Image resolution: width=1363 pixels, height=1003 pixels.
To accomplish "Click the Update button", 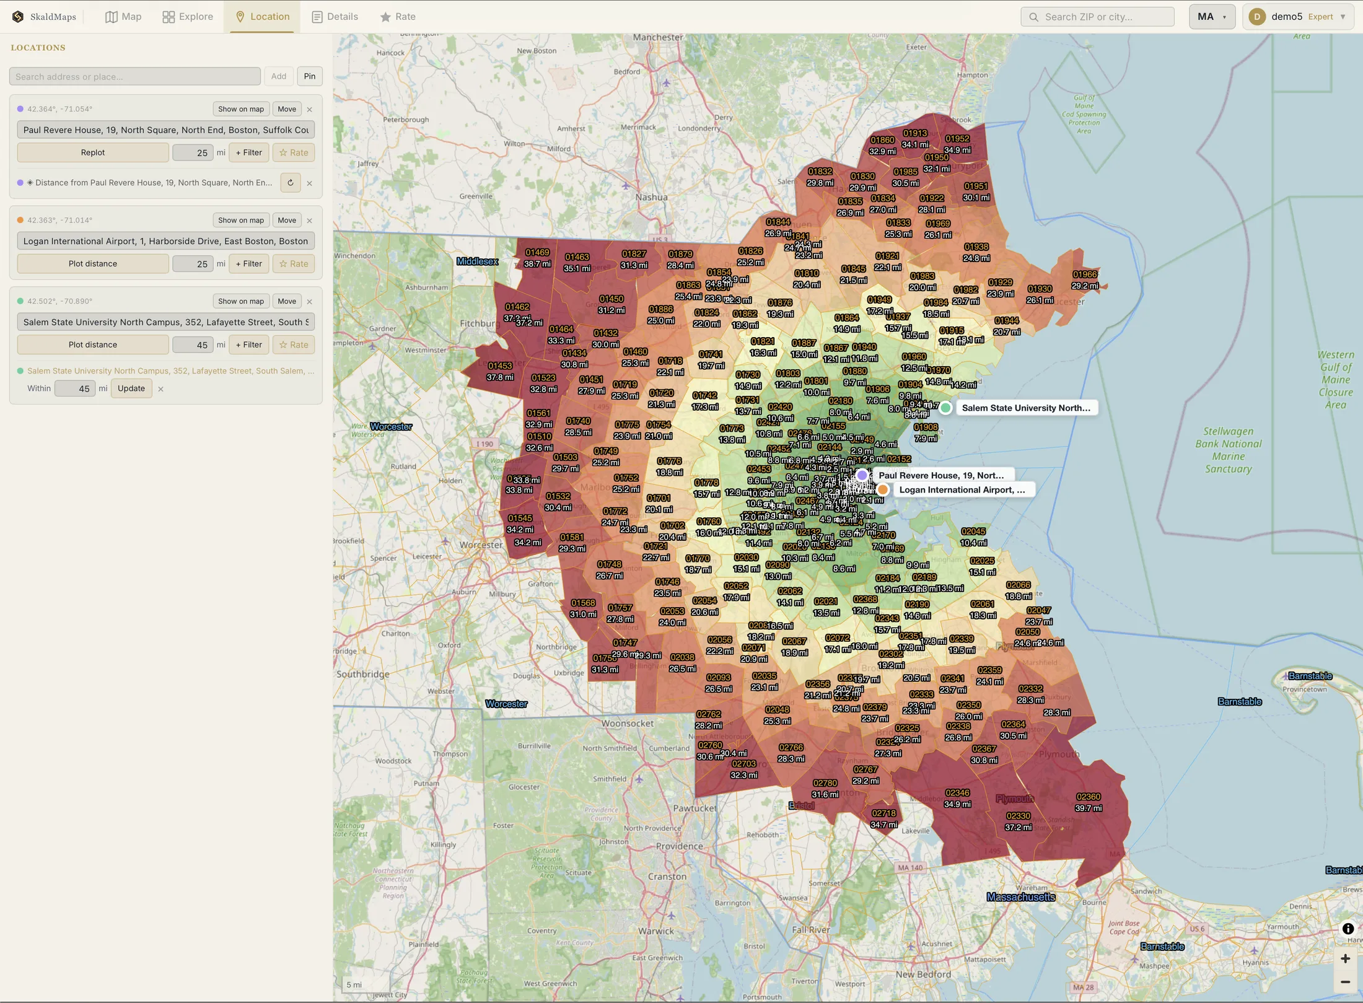I will [131, 388].
